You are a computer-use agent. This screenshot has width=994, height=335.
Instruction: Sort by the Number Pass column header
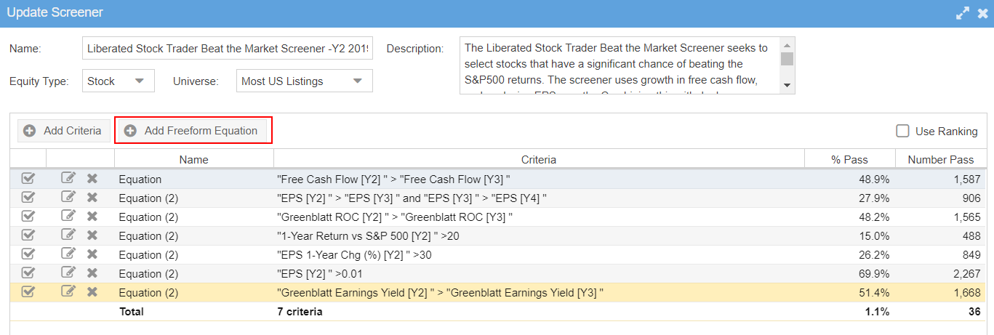(941, 160)
